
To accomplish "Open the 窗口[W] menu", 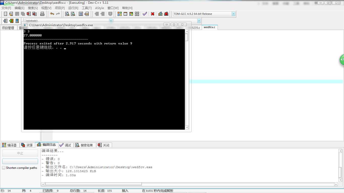I will [113, 8].
